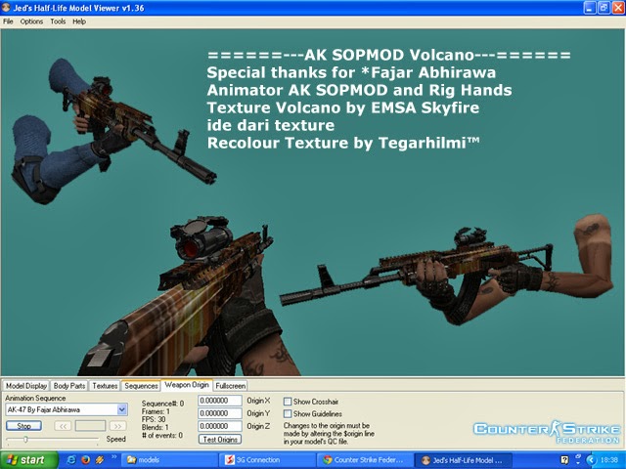This screenshot has width=626, height=469.
Task: Restore down the Model Viewer window
Action: pos(604,8)
